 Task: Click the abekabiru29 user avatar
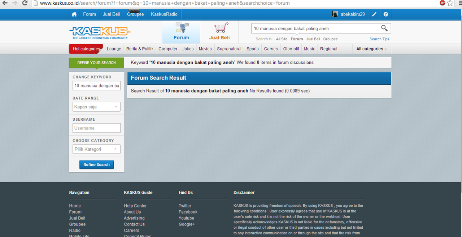(335, 14)
